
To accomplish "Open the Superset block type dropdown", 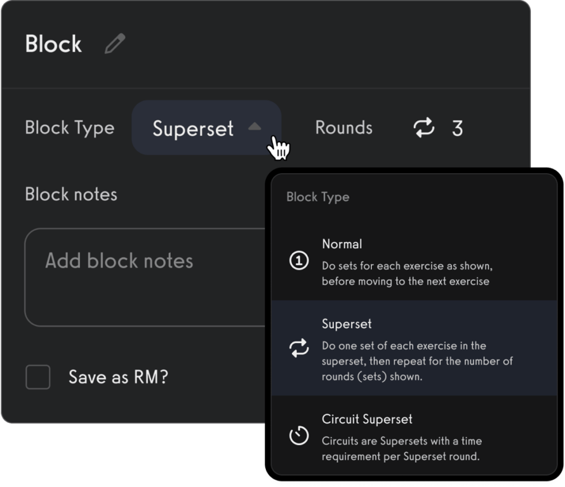I will tap(193, 128).
